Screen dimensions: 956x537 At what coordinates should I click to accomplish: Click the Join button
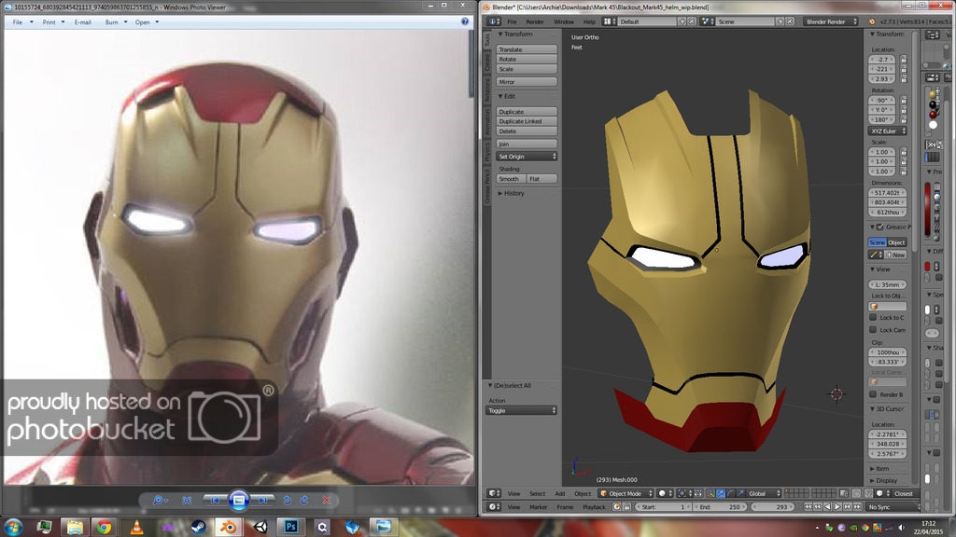(x=527, y=144)
